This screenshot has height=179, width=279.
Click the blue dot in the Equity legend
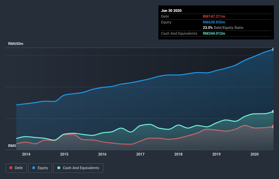[x=34, y=168]
